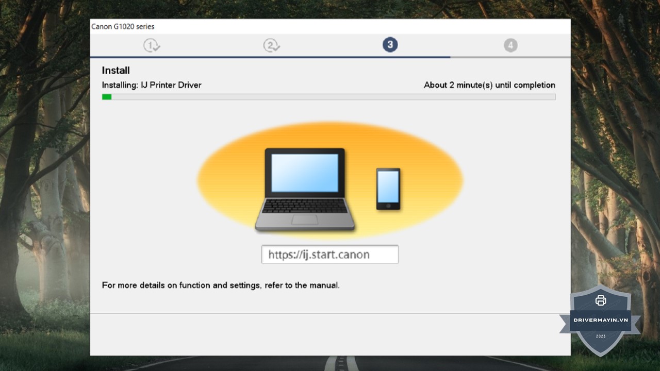Select the active step 3 circle
Screen dimensions: 660x371
tap(390, 45)
